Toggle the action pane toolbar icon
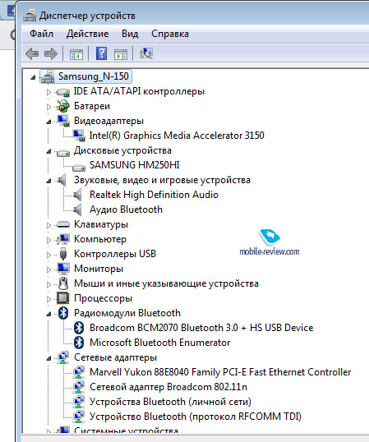 pyautogui.click(x=121, y=54)
